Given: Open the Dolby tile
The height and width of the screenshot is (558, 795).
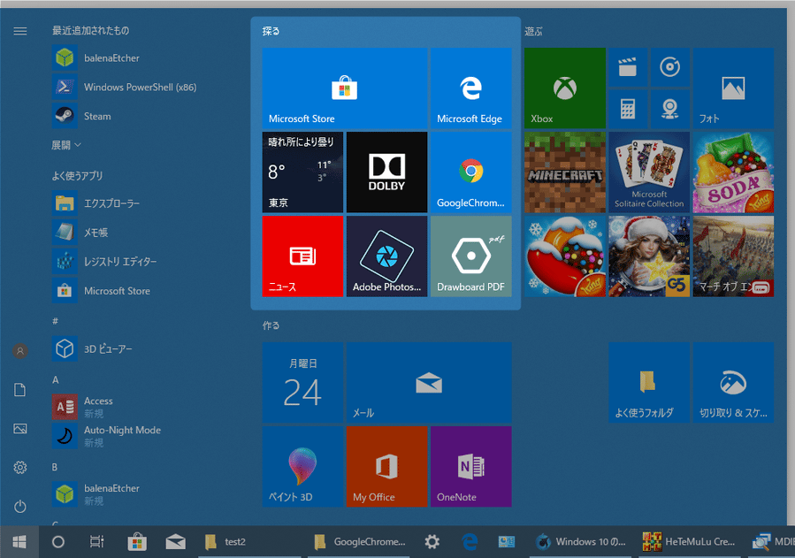Looking at the screenshot, I should (x=386, y=172).
